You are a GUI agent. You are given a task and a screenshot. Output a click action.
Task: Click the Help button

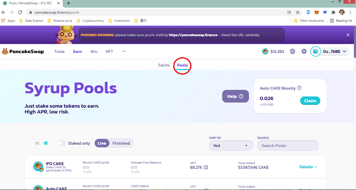pos(235,96)
